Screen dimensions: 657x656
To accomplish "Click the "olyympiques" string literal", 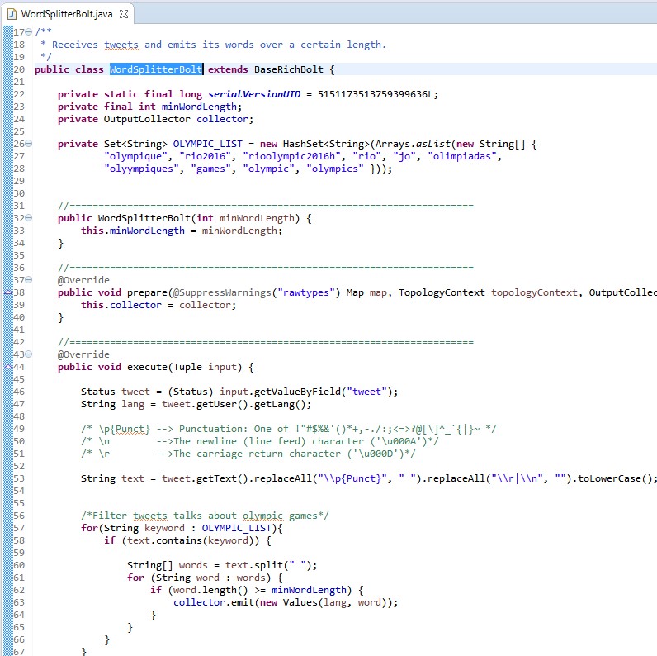I will pyautogui.click(x=141, y=169).
